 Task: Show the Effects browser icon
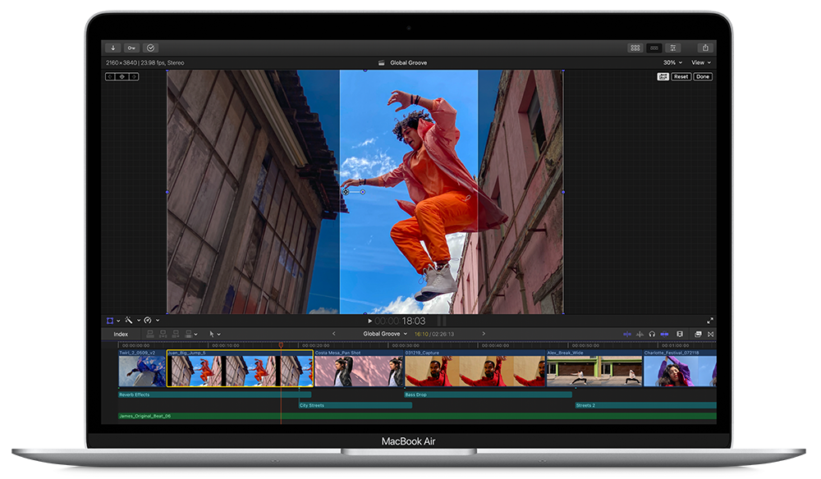coord(698,334)
